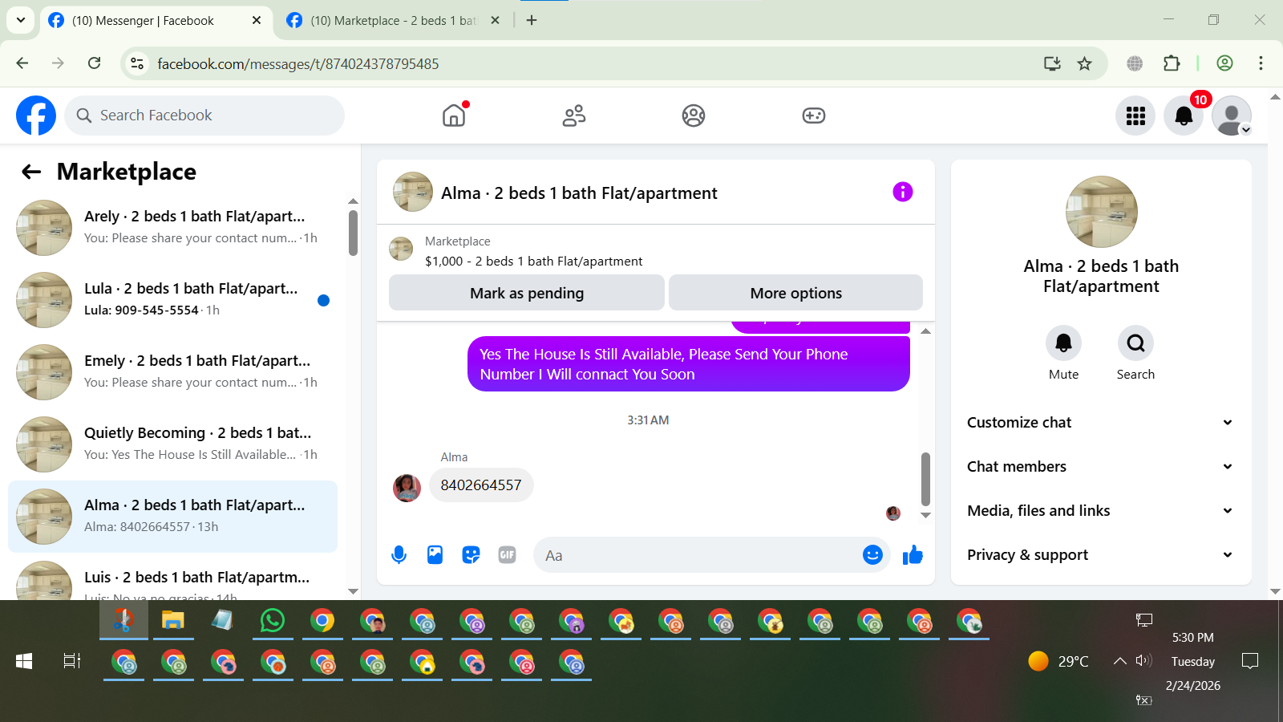Open Lula unread conversation
Viewport: 1283px width, 722px height.
(172, 300)
